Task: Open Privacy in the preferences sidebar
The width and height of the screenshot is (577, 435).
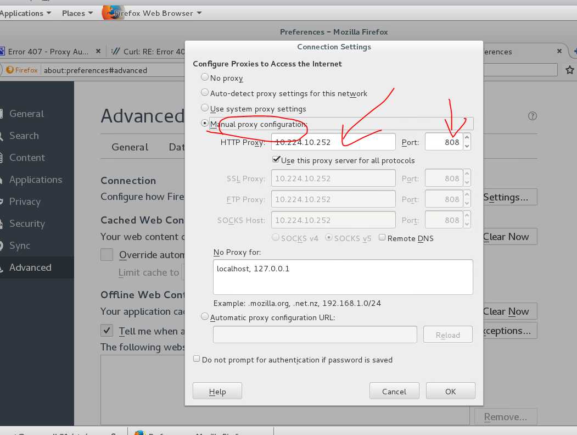Action: click(x=25, y=202)
